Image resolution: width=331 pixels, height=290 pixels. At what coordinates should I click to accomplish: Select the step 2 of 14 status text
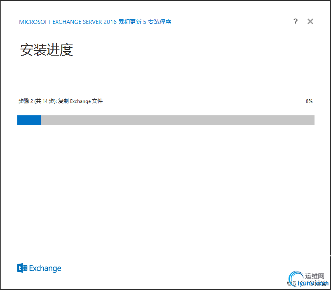[x=61, y=101]
